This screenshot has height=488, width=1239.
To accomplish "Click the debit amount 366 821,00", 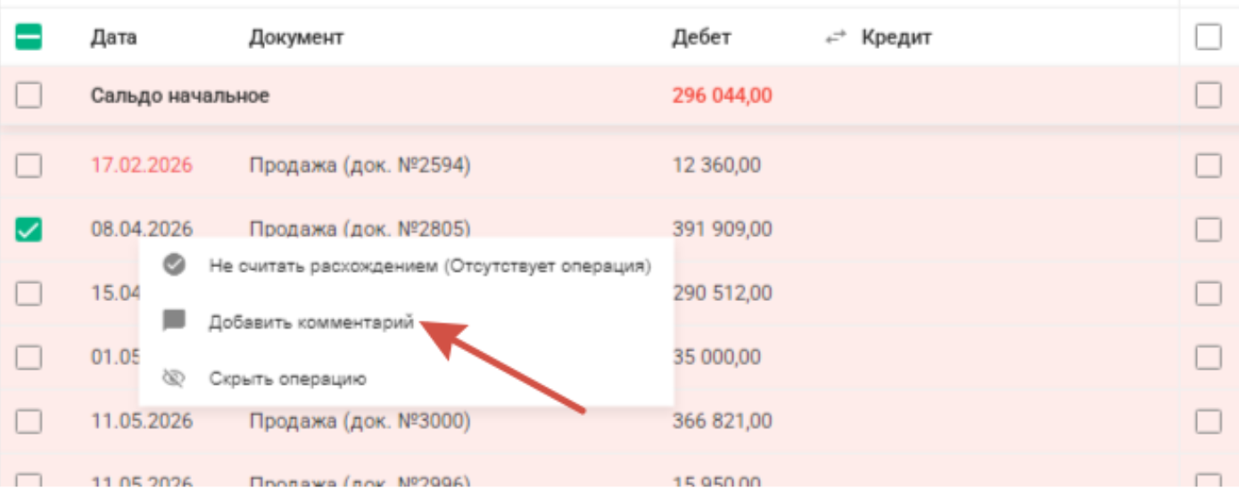I will tap(722, 420).
